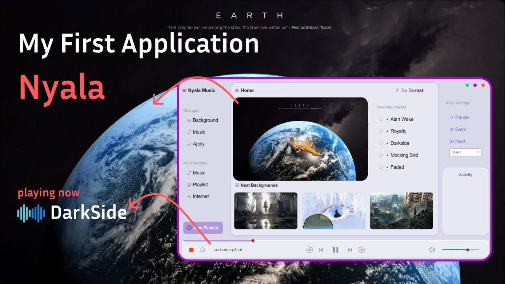This screenshot has width=505, height=284.
Task: Click the purple window control dot
Action: (475, 85)
